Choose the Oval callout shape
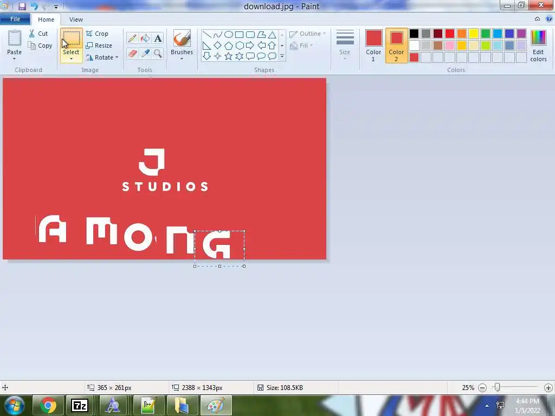555x416 pixels. (x=261, y=56)
